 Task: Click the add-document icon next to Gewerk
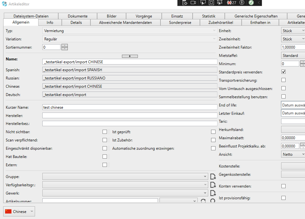pyautogui.click(x=213, y=193)
